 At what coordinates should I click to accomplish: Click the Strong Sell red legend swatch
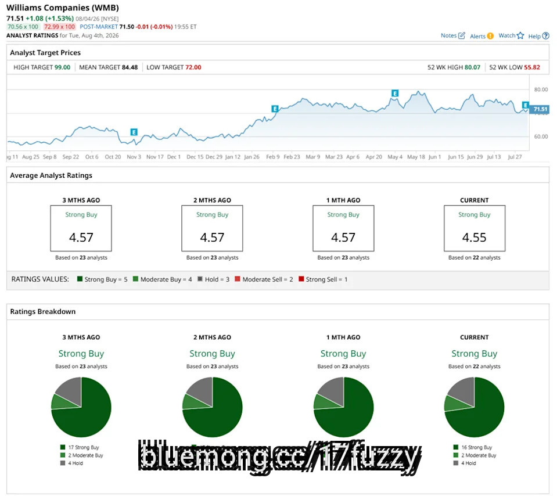coord(301,279)
